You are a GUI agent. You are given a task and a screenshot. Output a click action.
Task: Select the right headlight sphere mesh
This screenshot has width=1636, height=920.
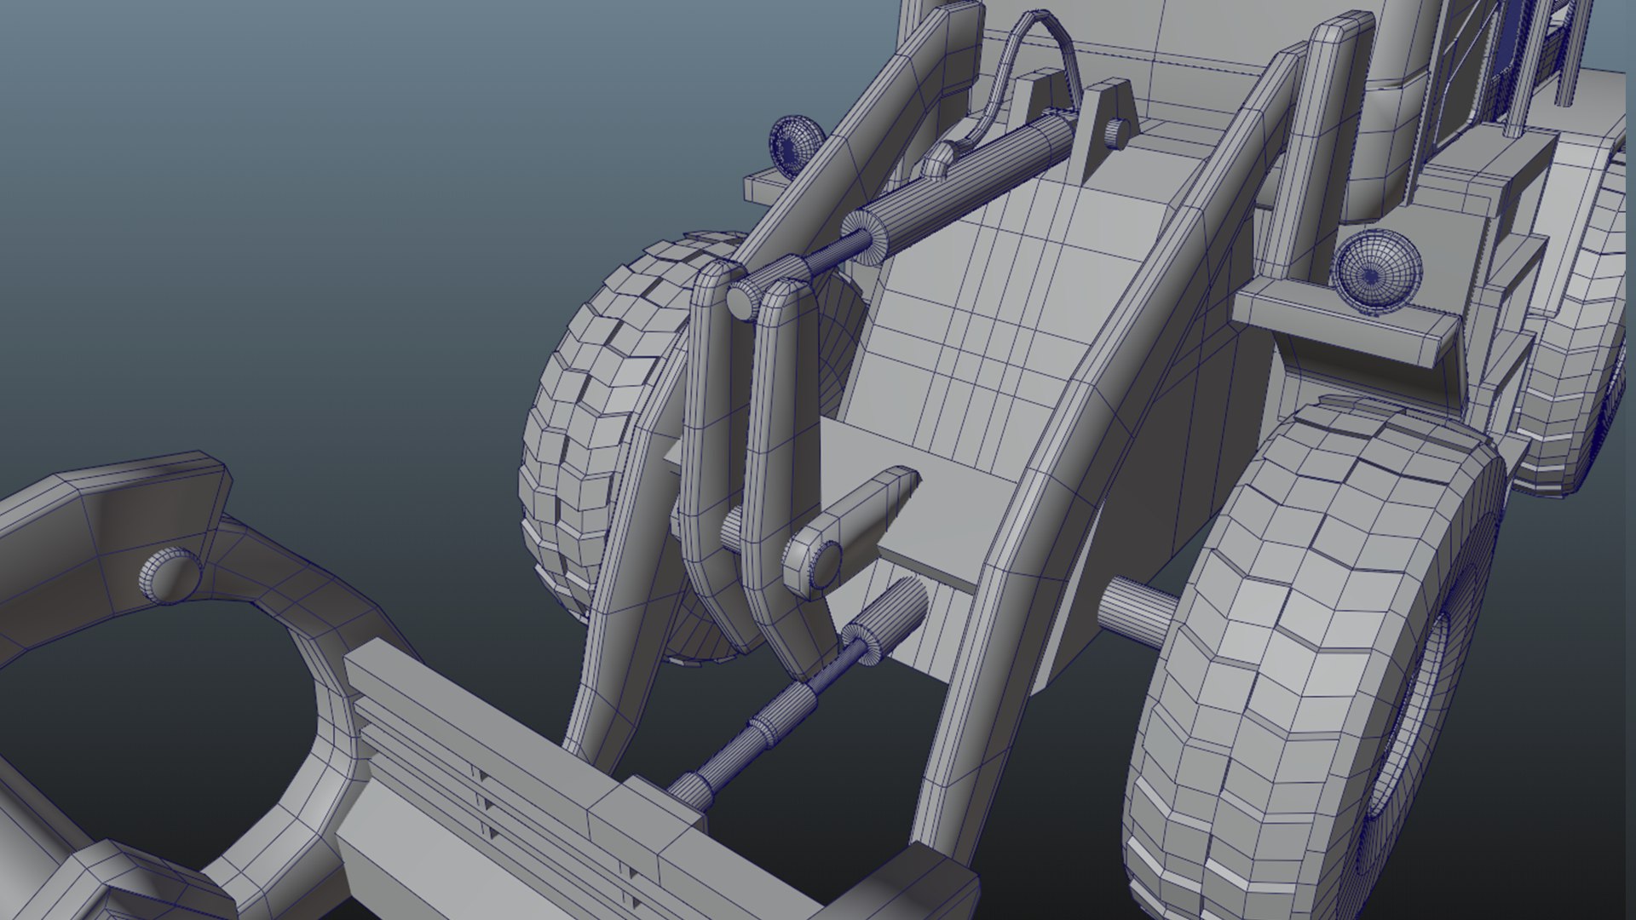tap(1377, 271)
